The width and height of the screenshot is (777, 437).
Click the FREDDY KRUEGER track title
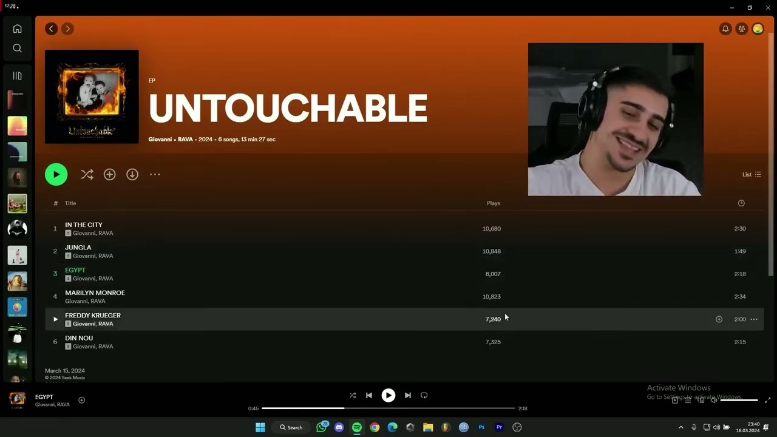tap(93, 315)
